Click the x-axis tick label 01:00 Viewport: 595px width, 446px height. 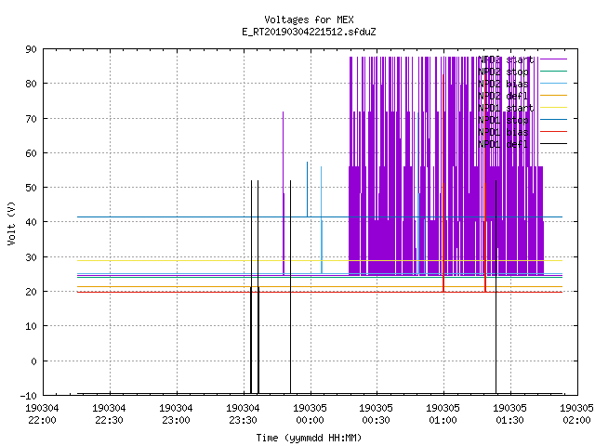tap(443, 421)
